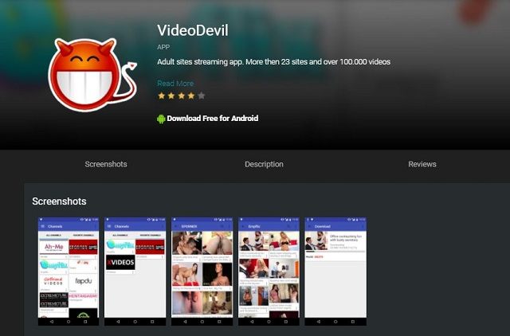This screenshot has height=336, width=510.
Task: Select the first gold rating star
Action: coord(161,96)
